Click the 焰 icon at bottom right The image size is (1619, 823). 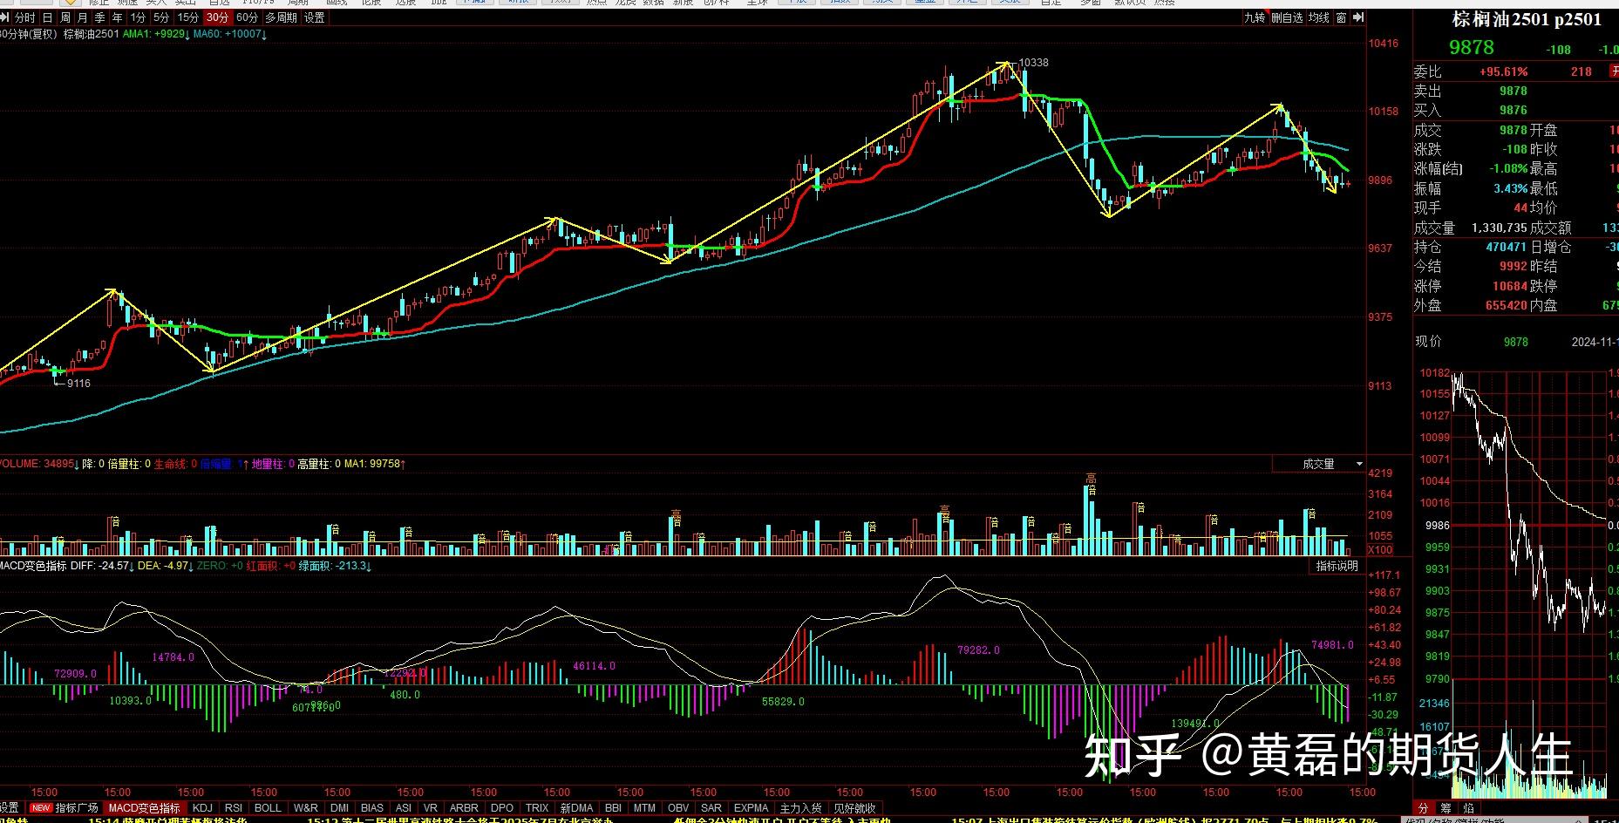click(x=1470, y=808)
